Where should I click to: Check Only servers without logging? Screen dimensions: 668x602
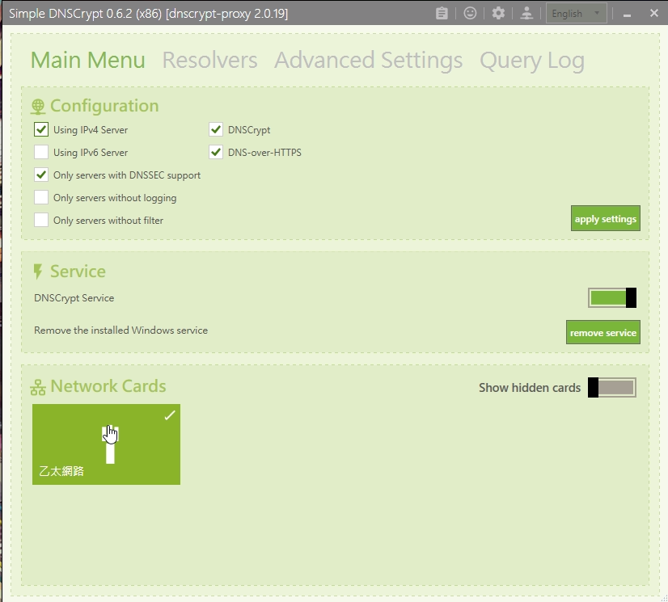[x=41, y=197]
